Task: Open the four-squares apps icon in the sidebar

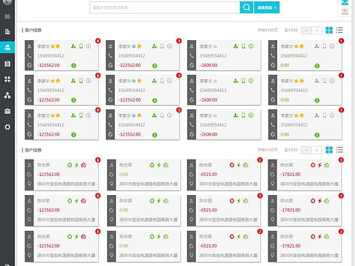Action: click(8, 79)
